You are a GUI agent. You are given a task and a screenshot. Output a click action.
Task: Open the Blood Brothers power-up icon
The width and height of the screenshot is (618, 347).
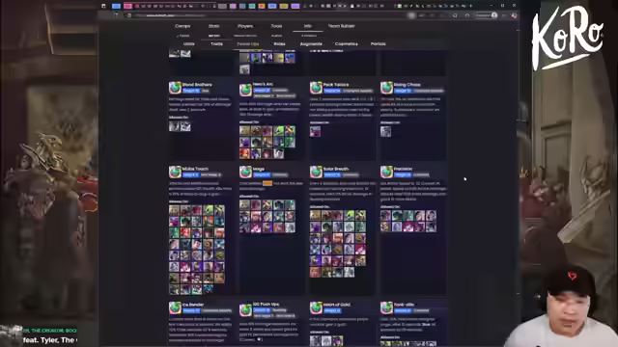pos(175,88)
